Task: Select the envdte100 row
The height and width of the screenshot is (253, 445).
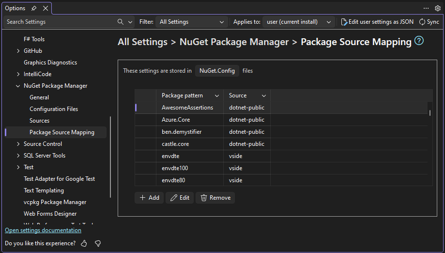Action: coord(281,168)
